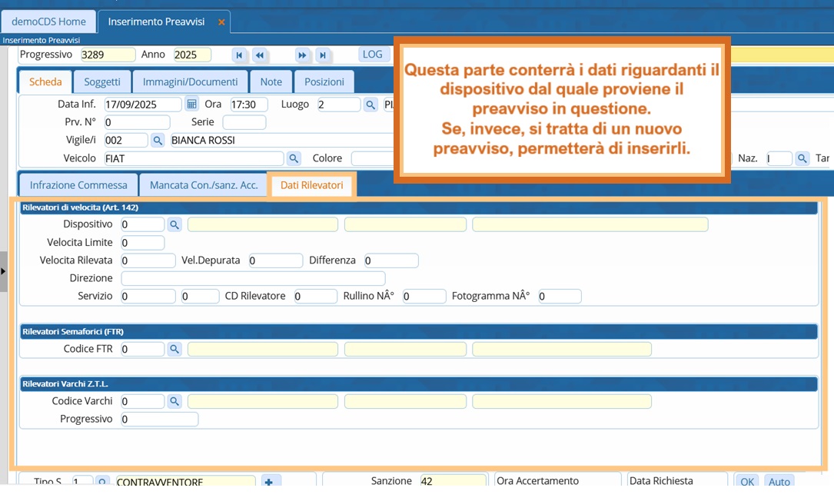Screen dimensions: 834x501
Task: Go to the first record
Action: [240, 55]
